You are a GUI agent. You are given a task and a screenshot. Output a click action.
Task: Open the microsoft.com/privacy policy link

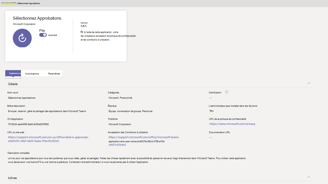pyautogui.click(x=232, y=124)
